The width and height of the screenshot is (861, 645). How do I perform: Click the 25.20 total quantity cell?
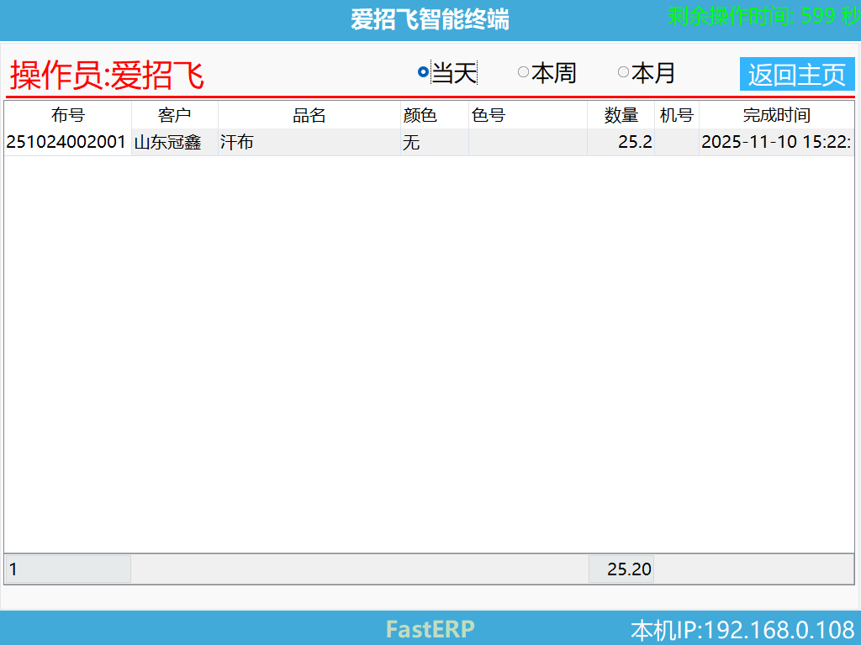(x=622, y=569)
